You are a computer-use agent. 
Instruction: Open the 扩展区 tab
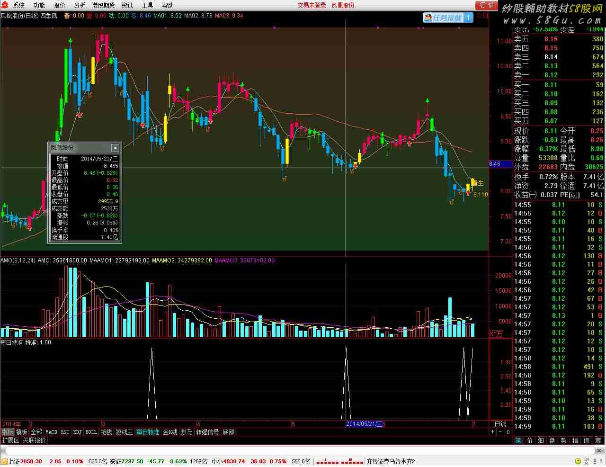point(10,440)
